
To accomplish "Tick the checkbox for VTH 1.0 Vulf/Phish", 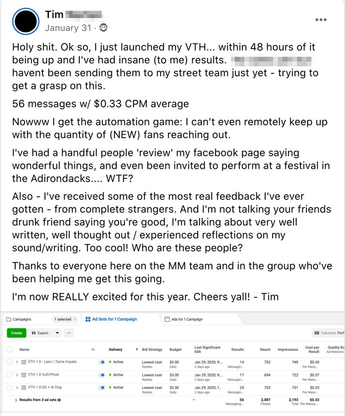I will pos(9,375).
